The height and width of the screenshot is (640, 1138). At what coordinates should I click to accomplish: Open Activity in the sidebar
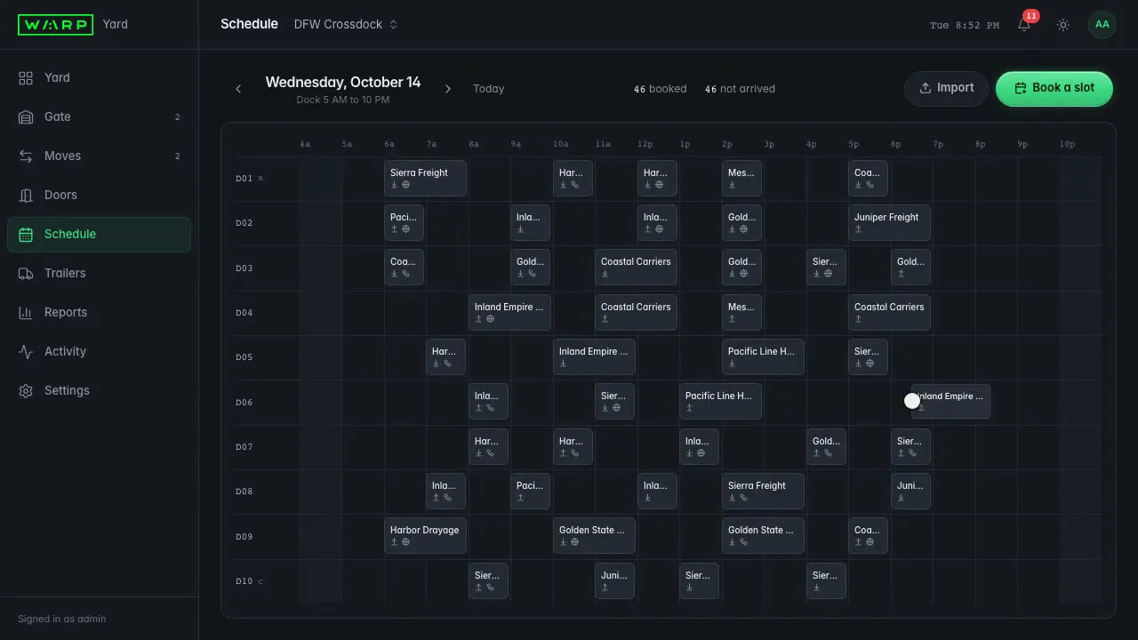point(99,351)
